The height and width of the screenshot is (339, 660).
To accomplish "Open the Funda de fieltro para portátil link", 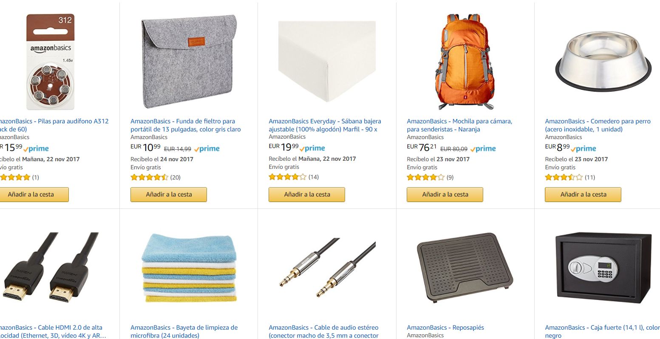I will (186, 125).
